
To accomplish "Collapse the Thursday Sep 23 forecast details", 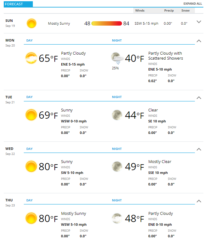I will [x=199, y=201].
